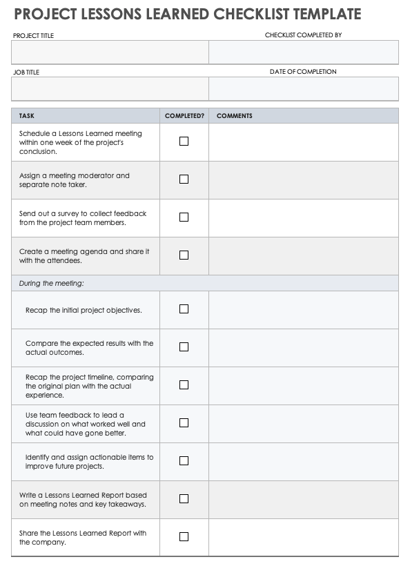This screenshot has height=575, width=410.
Task: Check the Schedule a Lessons Learned meeting box
Action: click(184, 142)
